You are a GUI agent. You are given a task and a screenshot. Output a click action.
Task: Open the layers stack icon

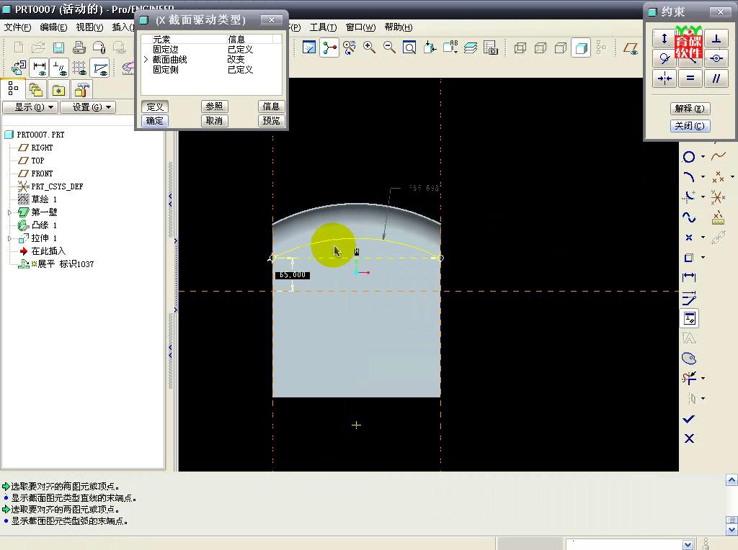click(470, 48)
